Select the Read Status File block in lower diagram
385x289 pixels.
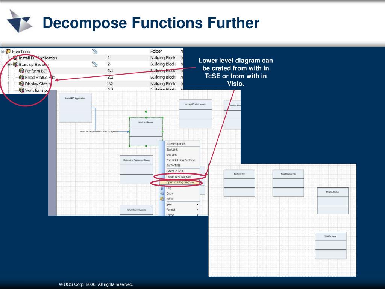[x=288, y=183]
